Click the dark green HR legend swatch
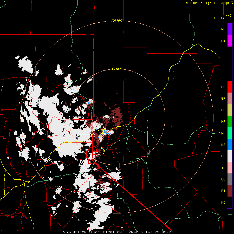 click(x=230, y=122)
